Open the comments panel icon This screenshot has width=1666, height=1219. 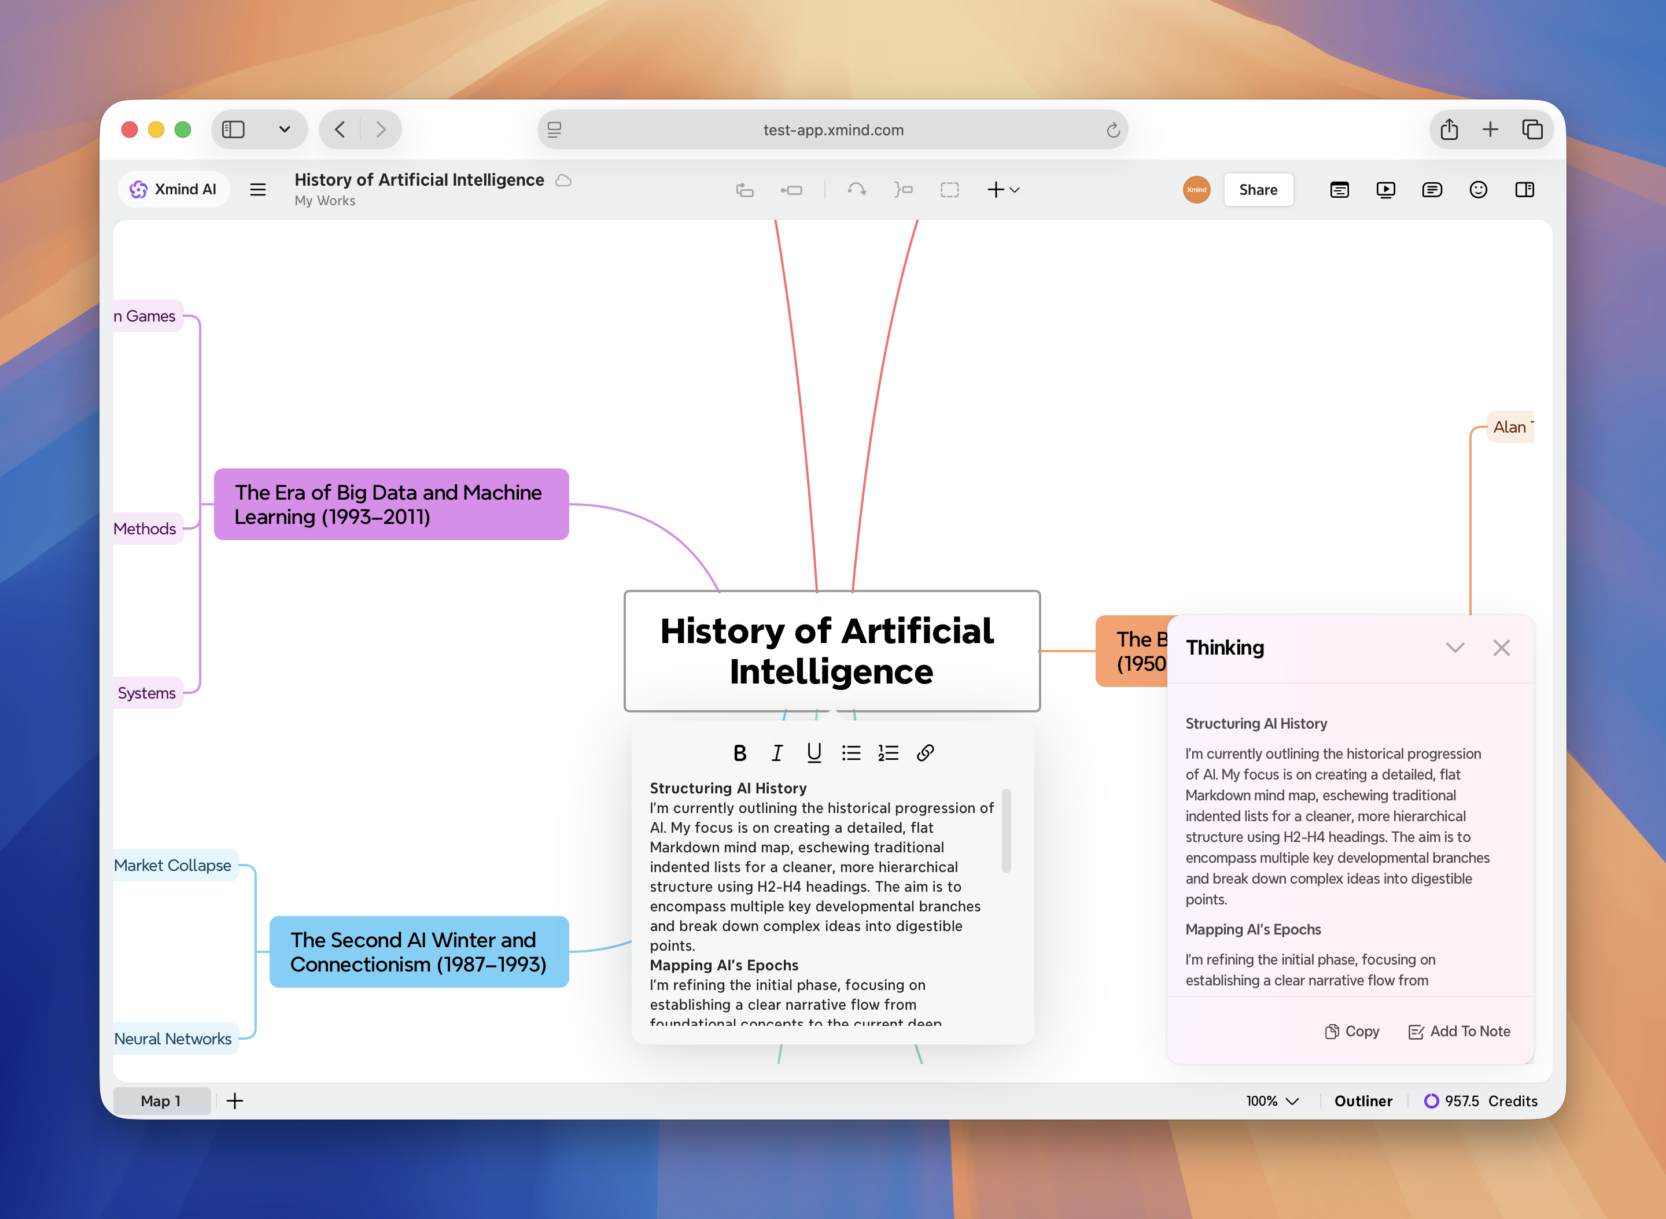coord(1432,190)
